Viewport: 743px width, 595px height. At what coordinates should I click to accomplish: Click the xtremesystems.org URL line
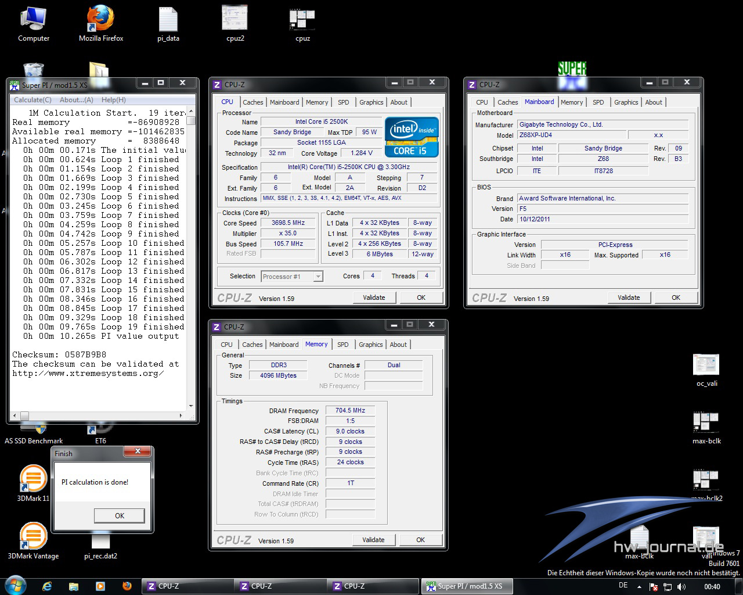click(x=88, y=373)
